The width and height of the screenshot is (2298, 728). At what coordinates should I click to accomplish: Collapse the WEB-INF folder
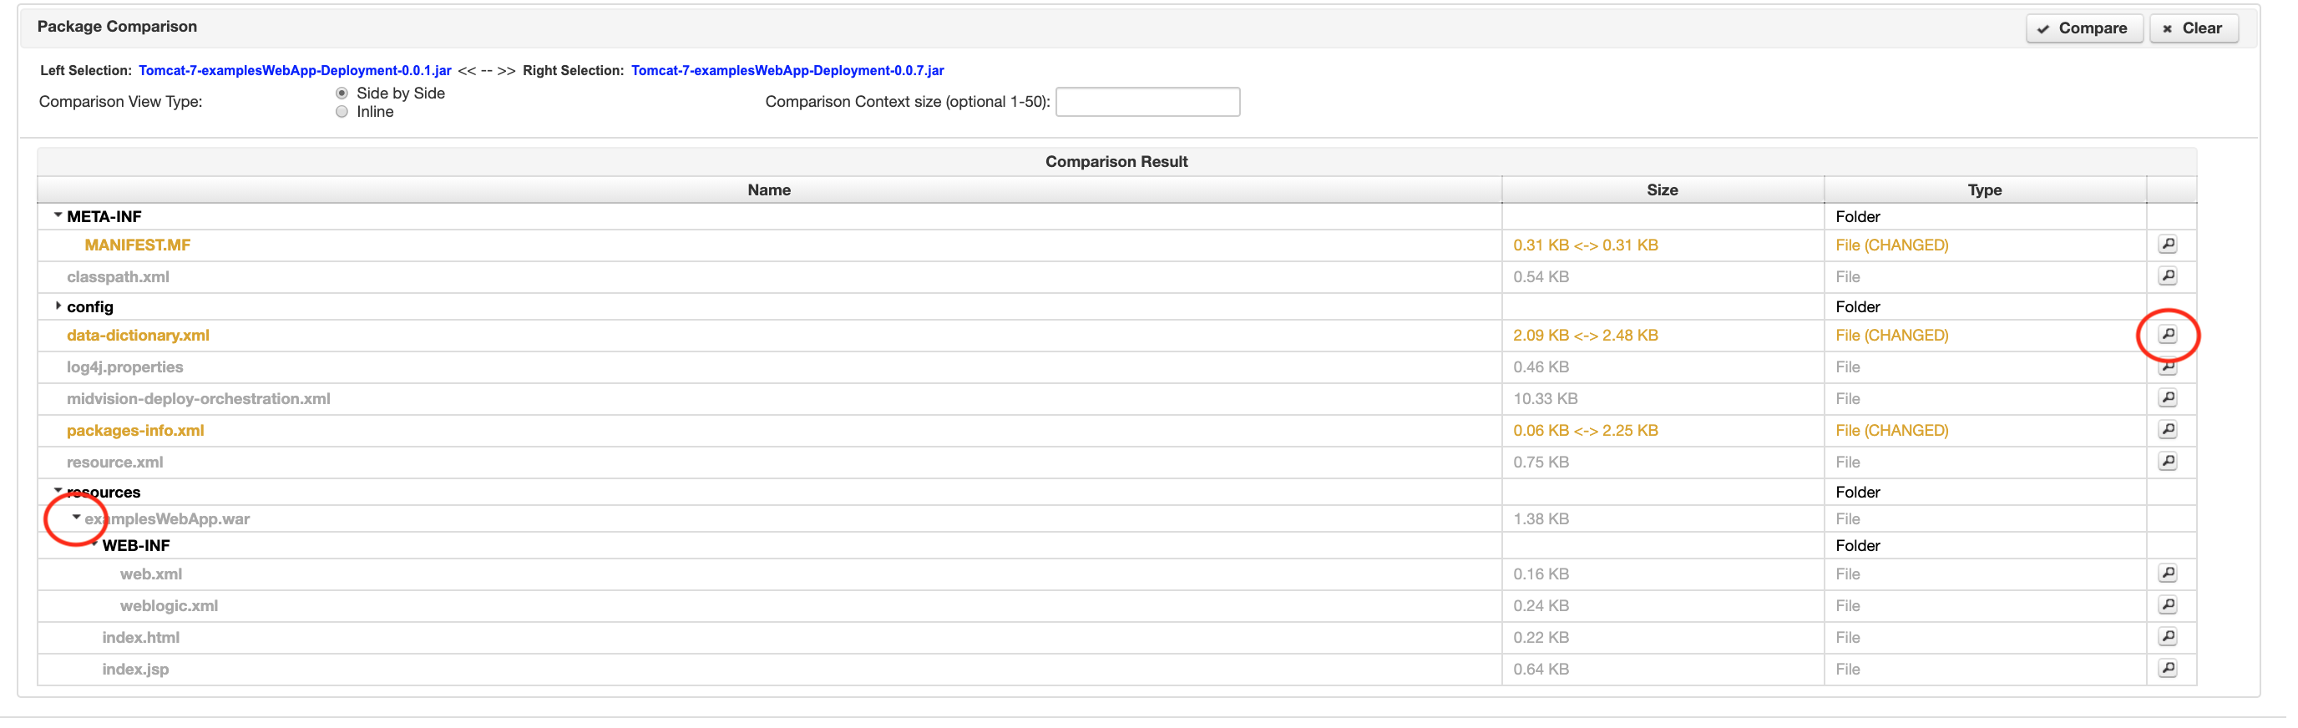point(94,545)
